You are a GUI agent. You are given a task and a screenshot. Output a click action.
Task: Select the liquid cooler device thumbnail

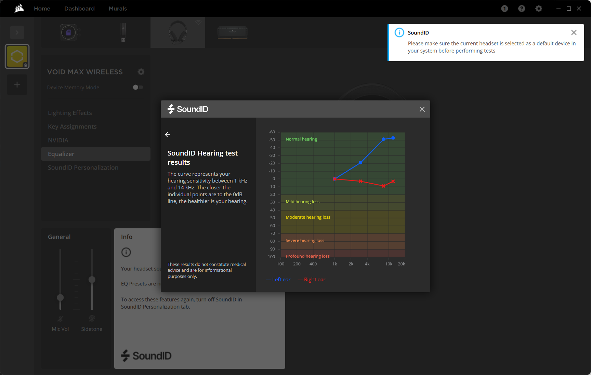(x=68, y=32)
